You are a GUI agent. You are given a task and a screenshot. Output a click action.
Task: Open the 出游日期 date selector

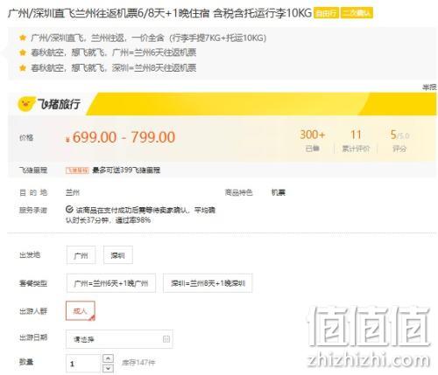point(119,339)
